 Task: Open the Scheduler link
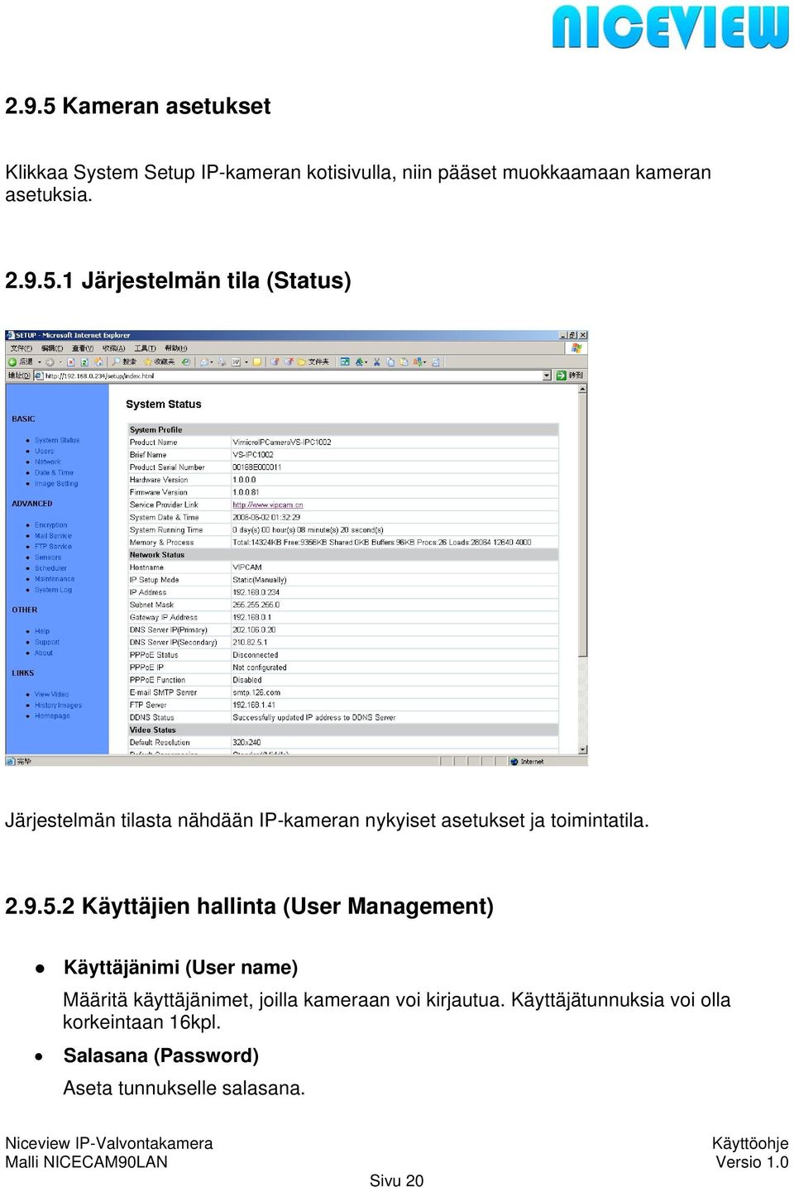click(50, 567)
